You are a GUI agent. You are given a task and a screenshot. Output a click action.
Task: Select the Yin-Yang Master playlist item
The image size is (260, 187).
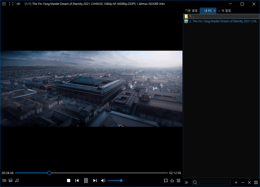click(x=223, y=21)
